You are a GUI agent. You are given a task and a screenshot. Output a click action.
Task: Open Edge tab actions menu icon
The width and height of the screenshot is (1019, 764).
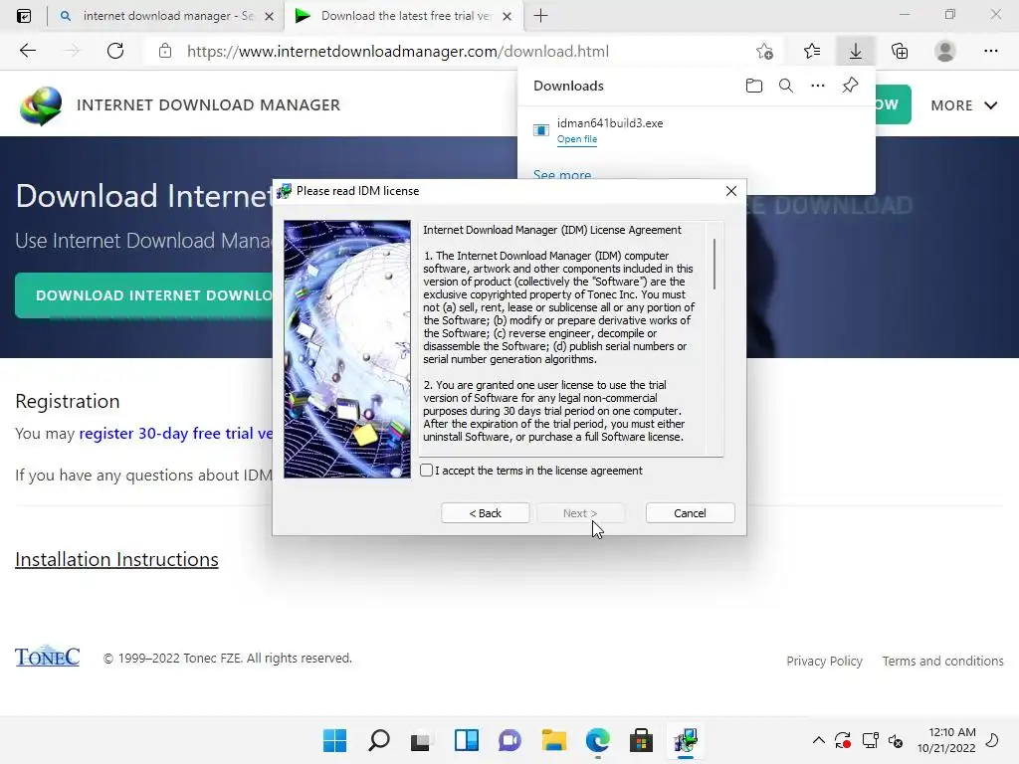coord(24,16)
